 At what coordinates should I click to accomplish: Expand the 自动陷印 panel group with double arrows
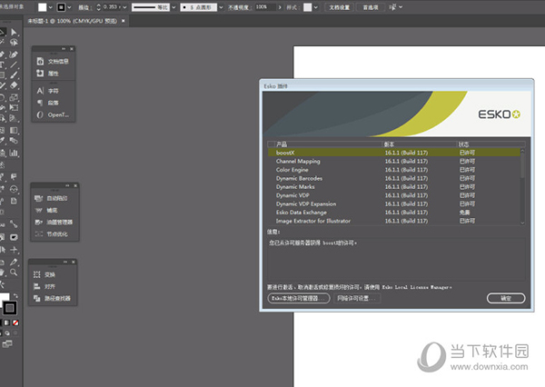[x=67, y=185]
